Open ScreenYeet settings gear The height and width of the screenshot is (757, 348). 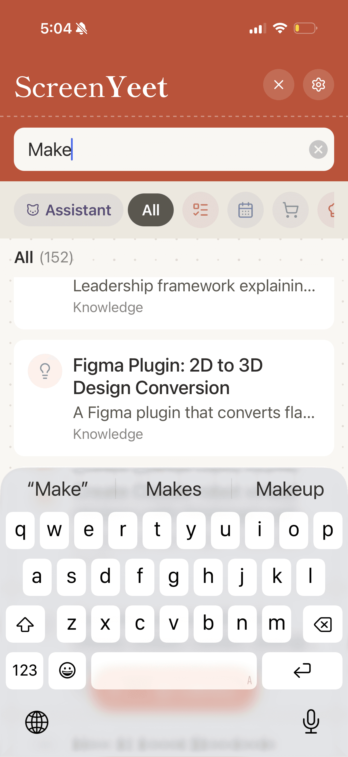318,85
